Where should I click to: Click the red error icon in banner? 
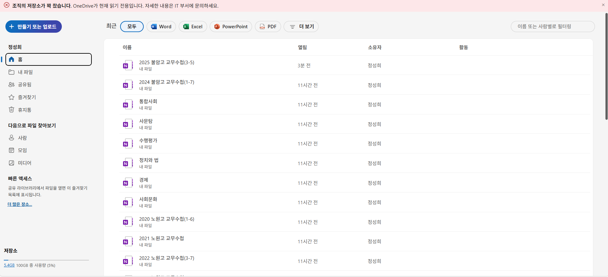[6, 5]
